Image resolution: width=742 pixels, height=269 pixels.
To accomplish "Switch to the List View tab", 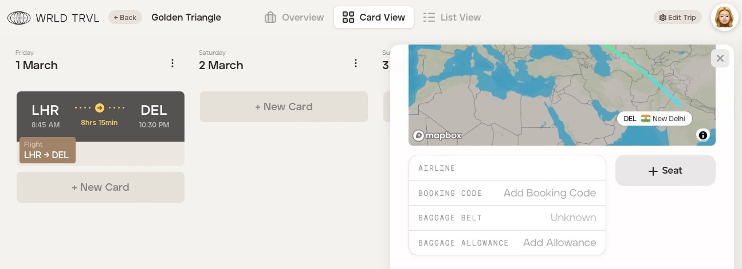I will pyautogui.click(x=452, y=17).
